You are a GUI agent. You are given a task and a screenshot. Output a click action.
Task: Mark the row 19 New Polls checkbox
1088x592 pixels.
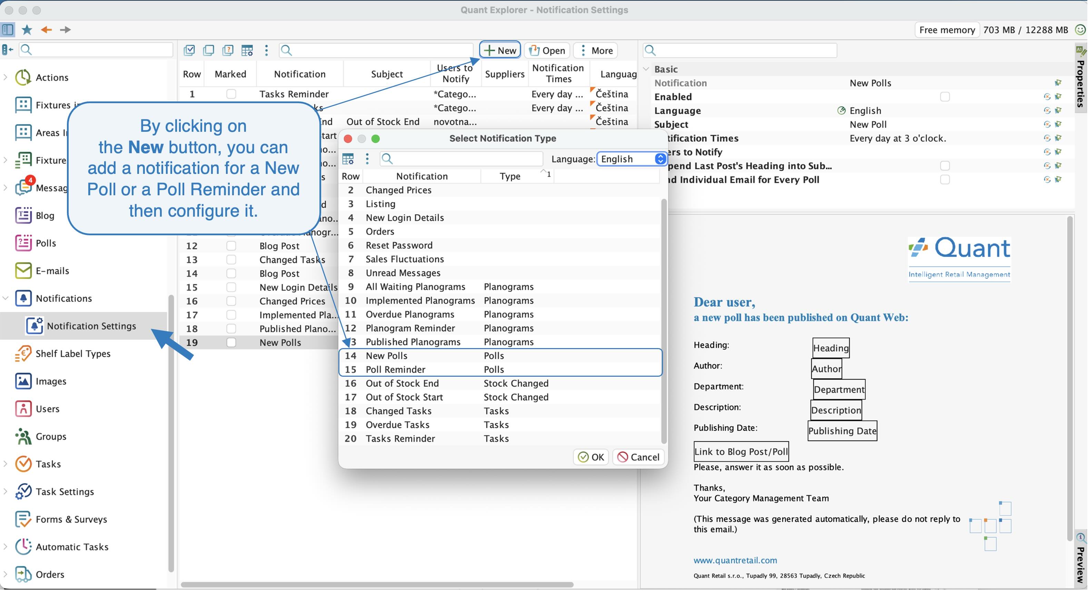pyautogui.click(x=231, y=343)
